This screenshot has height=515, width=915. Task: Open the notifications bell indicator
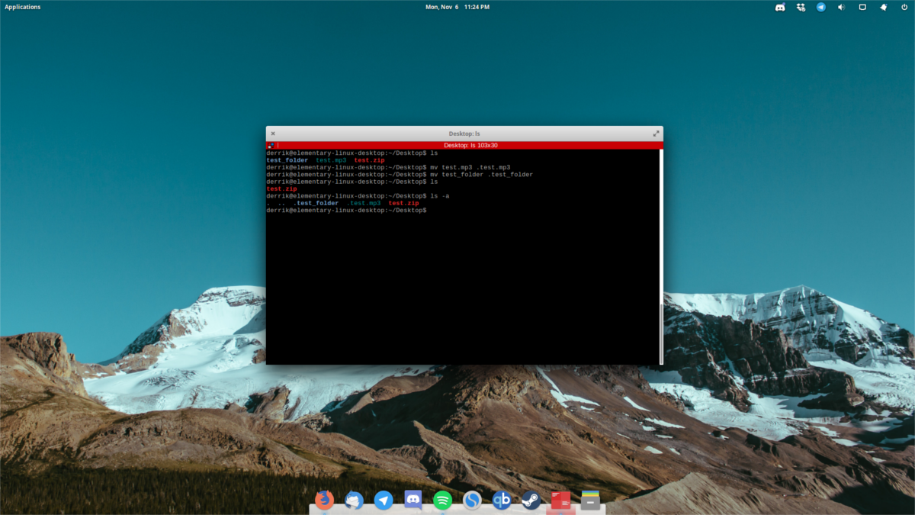tap(883, 7)
